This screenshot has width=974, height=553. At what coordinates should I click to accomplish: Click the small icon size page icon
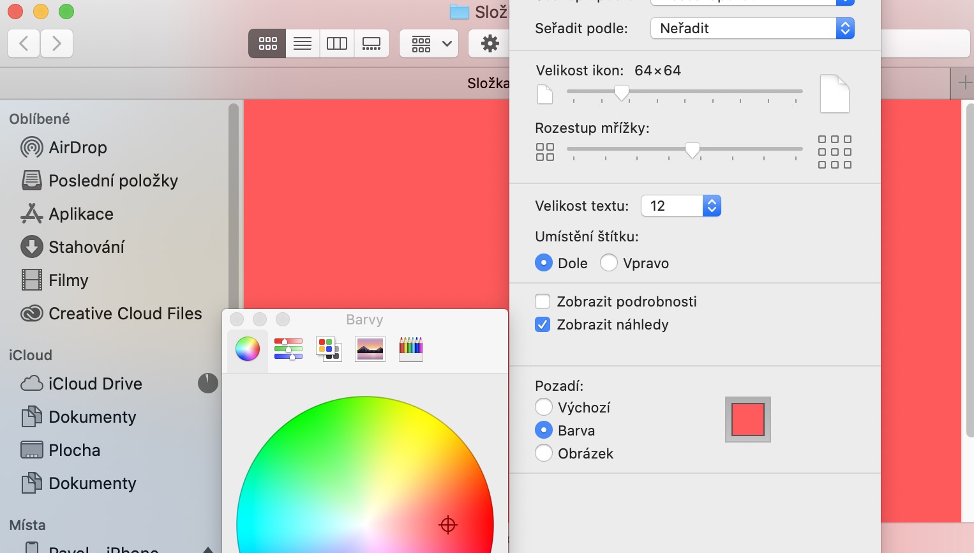point(545,95)
